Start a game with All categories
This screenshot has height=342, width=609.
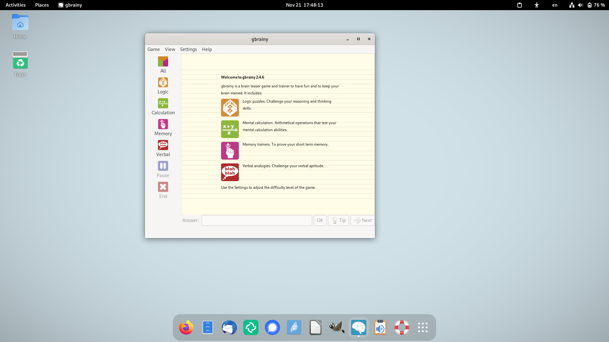[163, 65]
